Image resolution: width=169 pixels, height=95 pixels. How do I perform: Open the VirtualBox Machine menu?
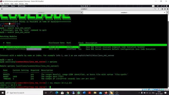pyautogui.click(x=7, y=4)
